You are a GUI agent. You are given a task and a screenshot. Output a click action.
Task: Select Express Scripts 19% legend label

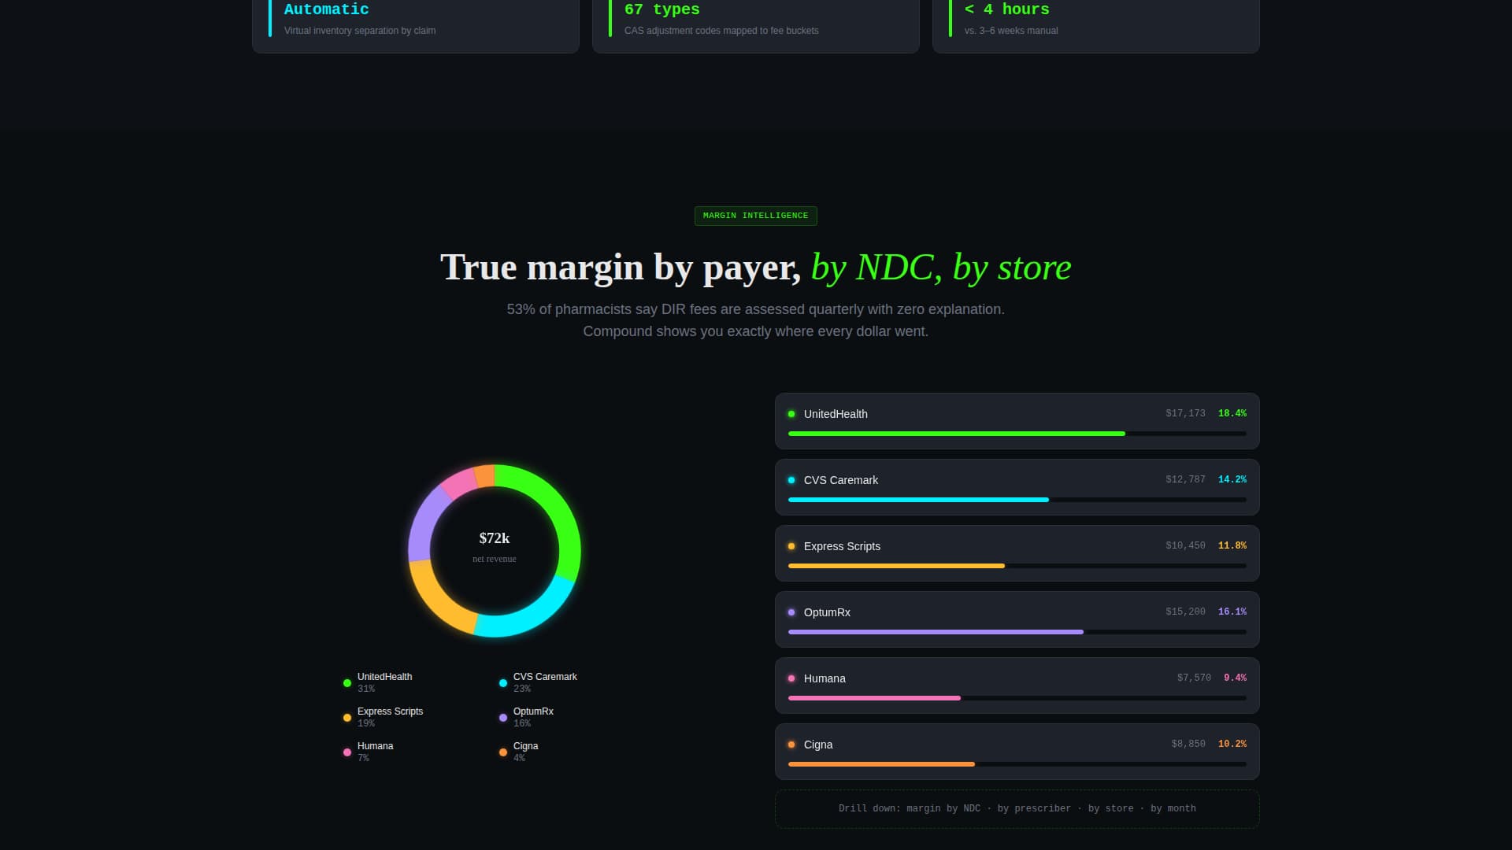click(390, 717)
